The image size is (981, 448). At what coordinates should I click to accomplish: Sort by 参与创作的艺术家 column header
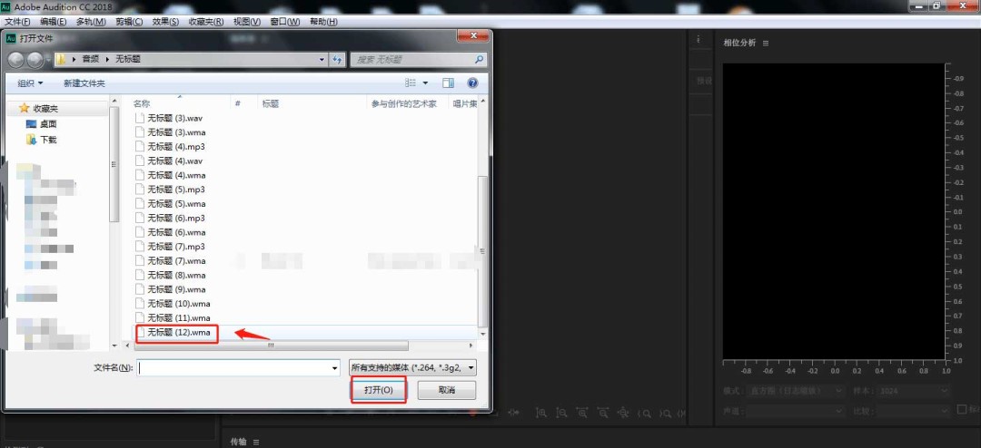pos(403,103)
